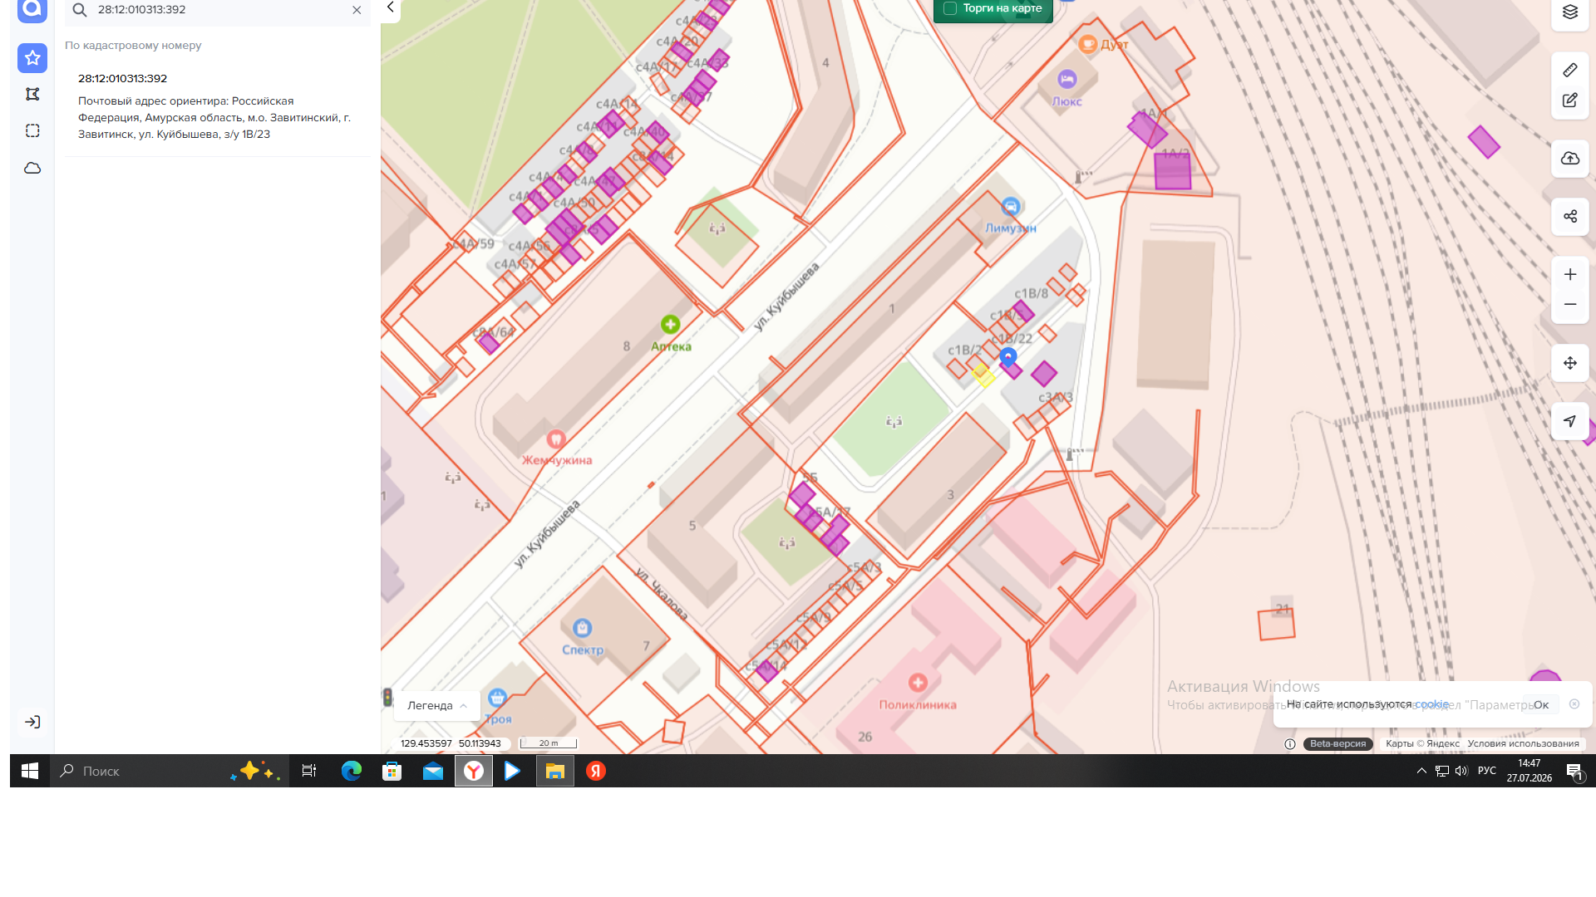Clear the cadastral search field

(357, 10)
